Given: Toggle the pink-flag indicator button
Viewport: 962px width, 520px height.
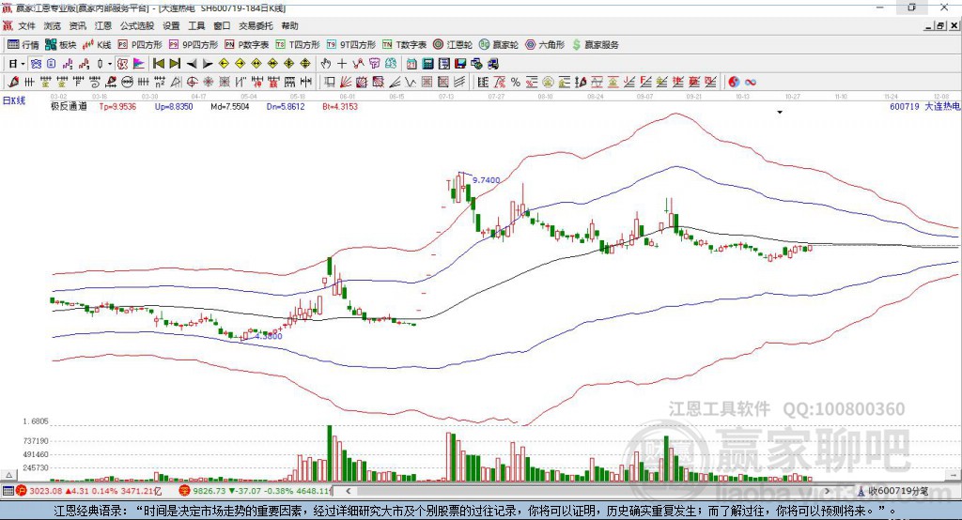Looking at the screenshot, I should [139, 64].
